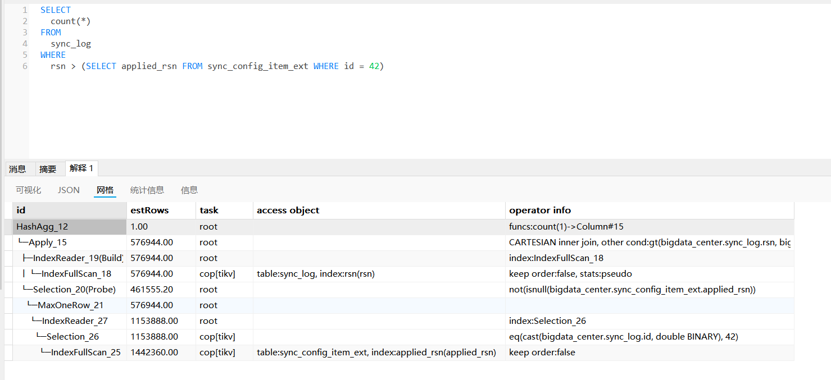Select the Apply_15 plan node
Viewport: 831px width, 380px height.
pos(47,242)
